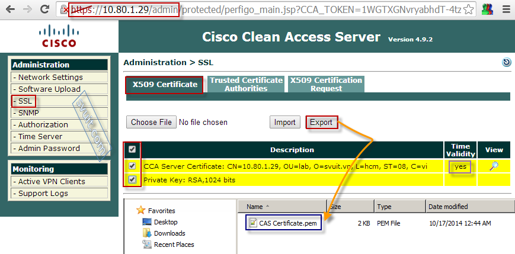Image resolution: width=515 pixels, height=254 pixels.
Task: Open X509 Certification Request tab
Action: tap(326, 84)
